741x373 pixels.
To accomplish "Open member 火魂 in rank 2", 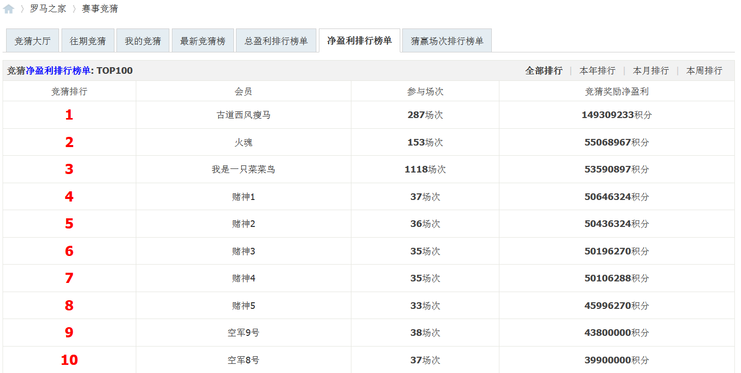I will point(244,142).
